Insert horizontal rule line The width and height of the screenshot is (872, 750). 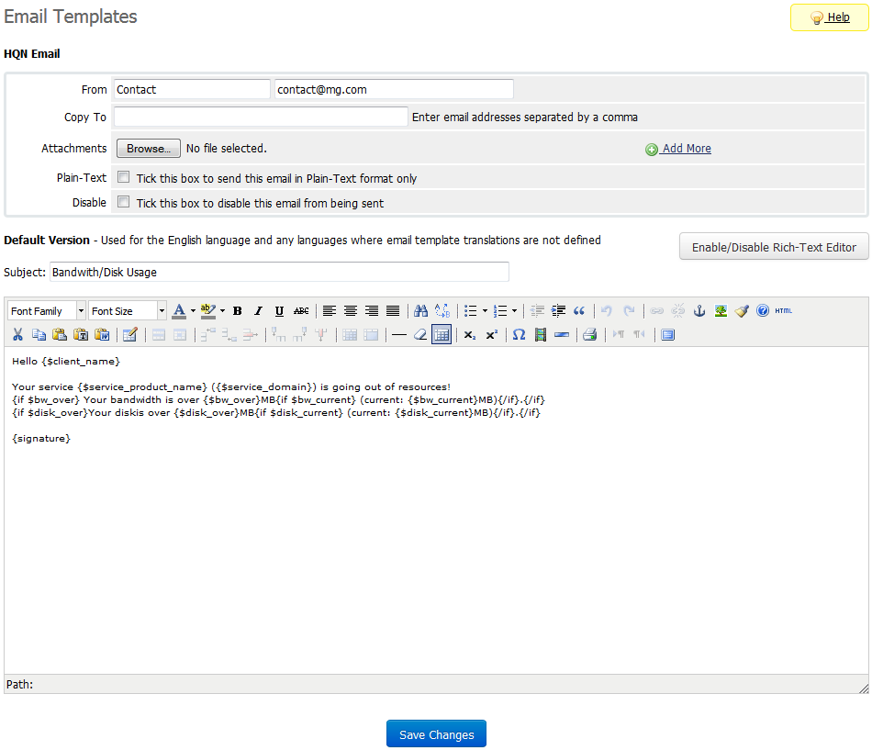[x=398, y=335]
